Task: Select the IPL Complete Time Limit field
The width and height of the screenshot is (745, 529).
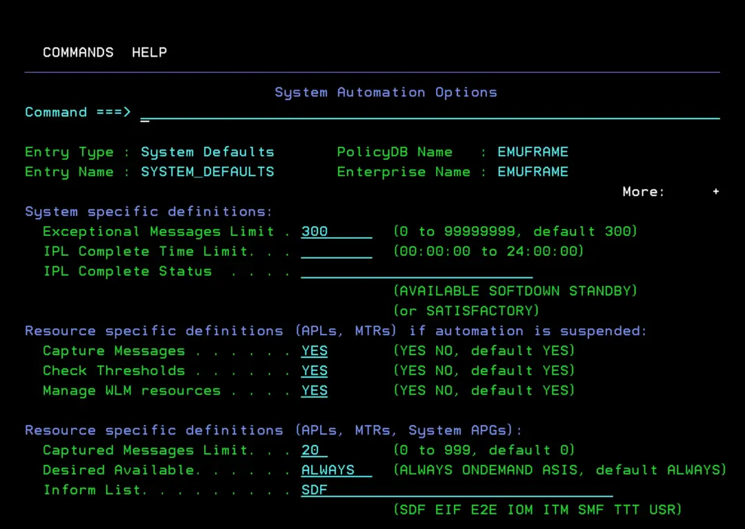Action: [x=337, y=251]
